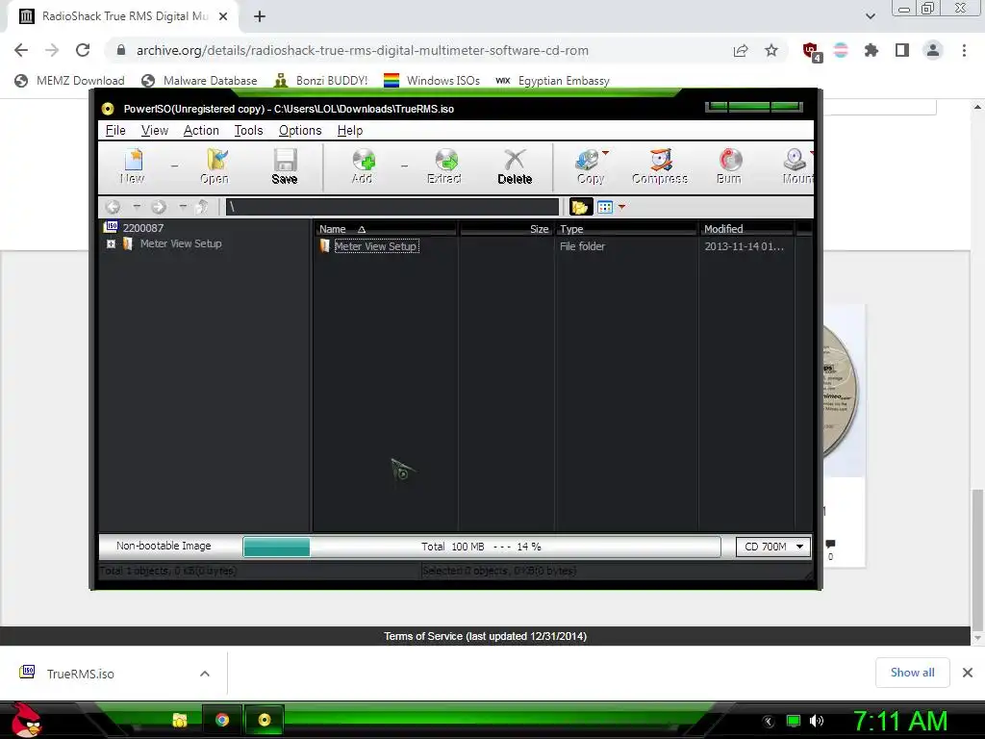This screenshot has height=739, width=985.
Task: Click Chrome reload button
Action: tap(83, 50)
